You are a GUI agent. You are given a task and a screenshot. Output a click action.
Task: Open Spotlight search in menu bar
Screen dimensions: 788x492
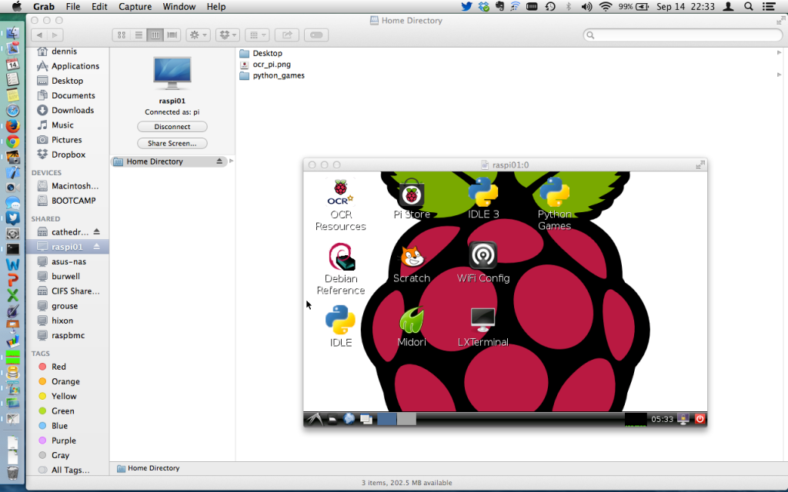pos(748,6)
